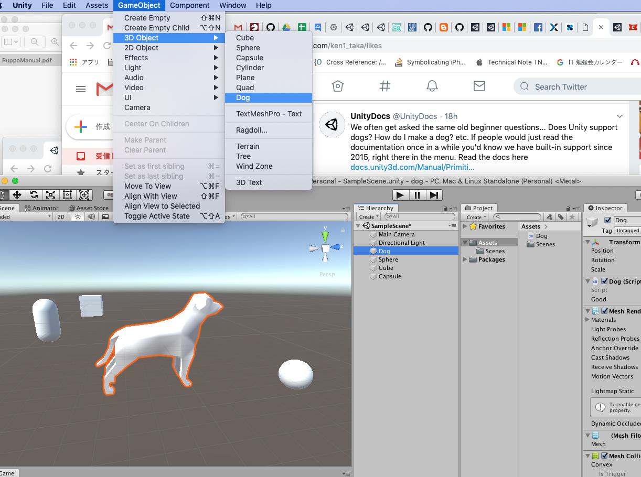Click Gmail hamburger menu icon
The width and height of the screenshot is (641, 477).
tap(81, 90)
